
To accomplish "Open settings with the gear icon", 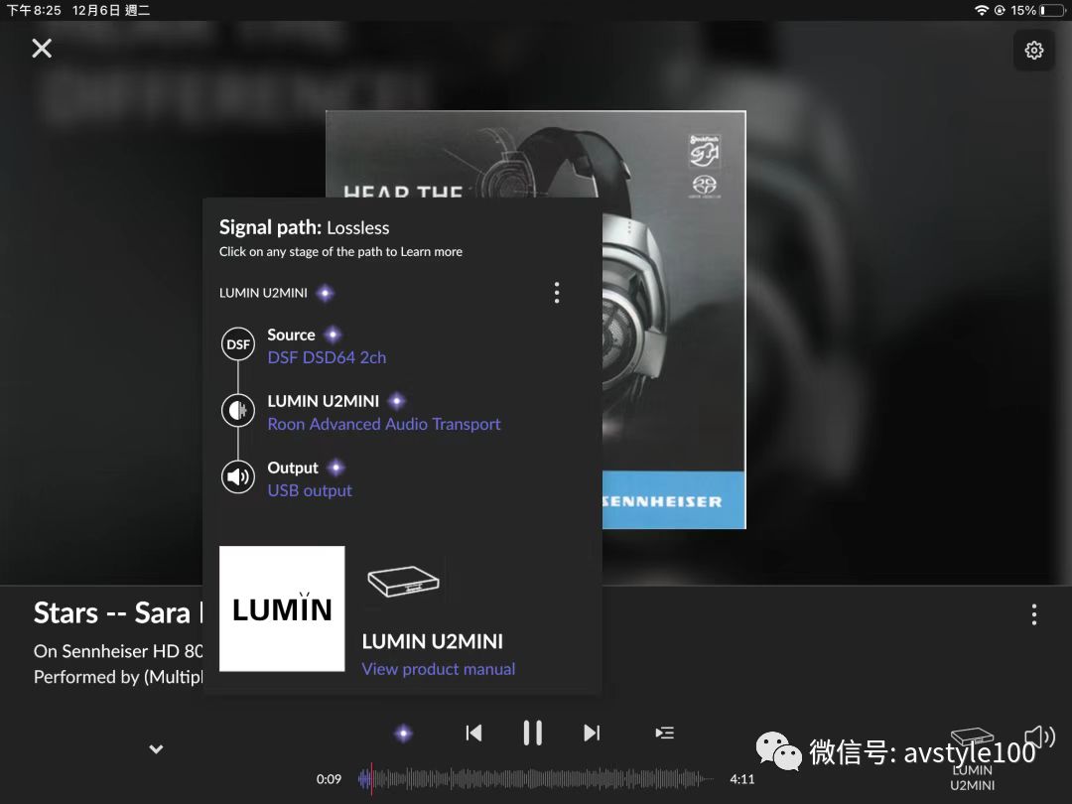I will [x=1033, y=50].
